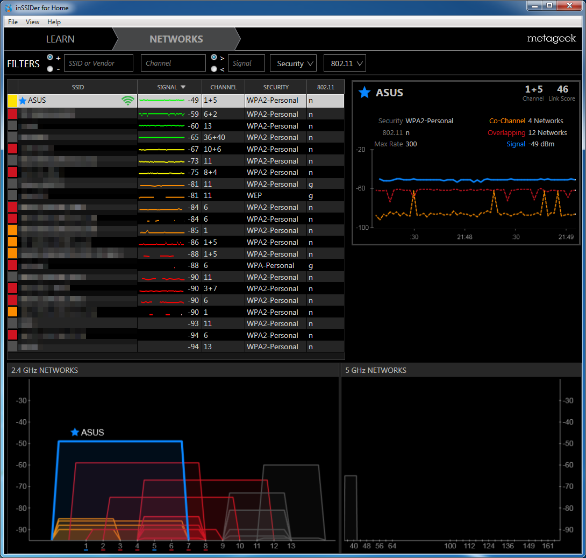
Task: Select the ASUS network row
Action: pos(176,101)
